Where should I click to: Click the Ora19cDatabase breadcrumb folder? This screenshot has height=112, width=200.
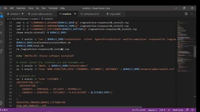[20, 19]
